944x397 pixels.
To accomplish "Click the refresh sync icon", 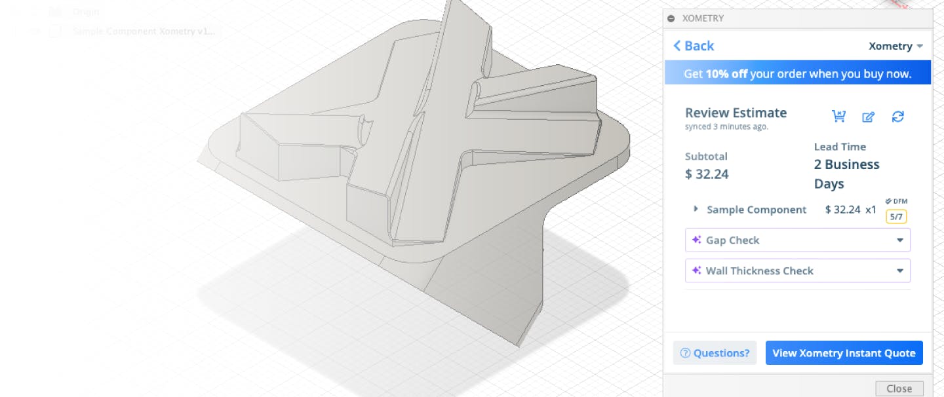I will (x=898, y=117).
